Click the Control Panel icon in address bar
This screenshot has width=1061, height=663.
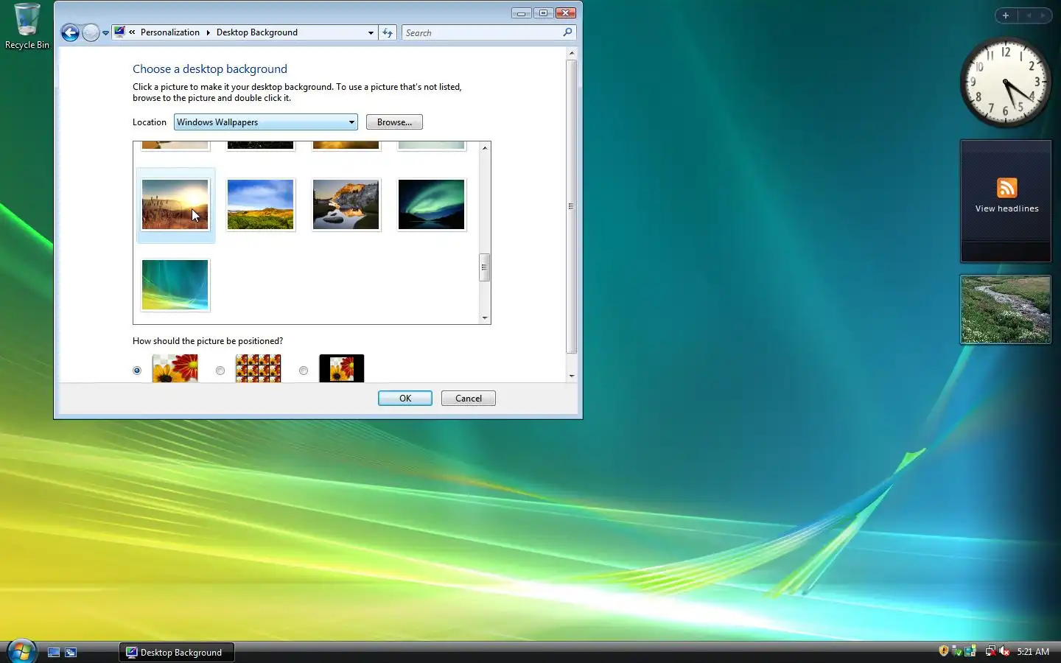pos(119,32)
